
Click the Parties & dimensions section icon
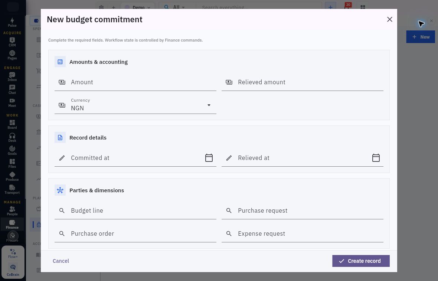pos(60,190)
